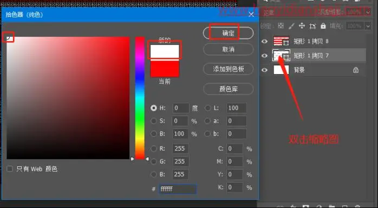Click the C cyan percent field

coord(234,149)
